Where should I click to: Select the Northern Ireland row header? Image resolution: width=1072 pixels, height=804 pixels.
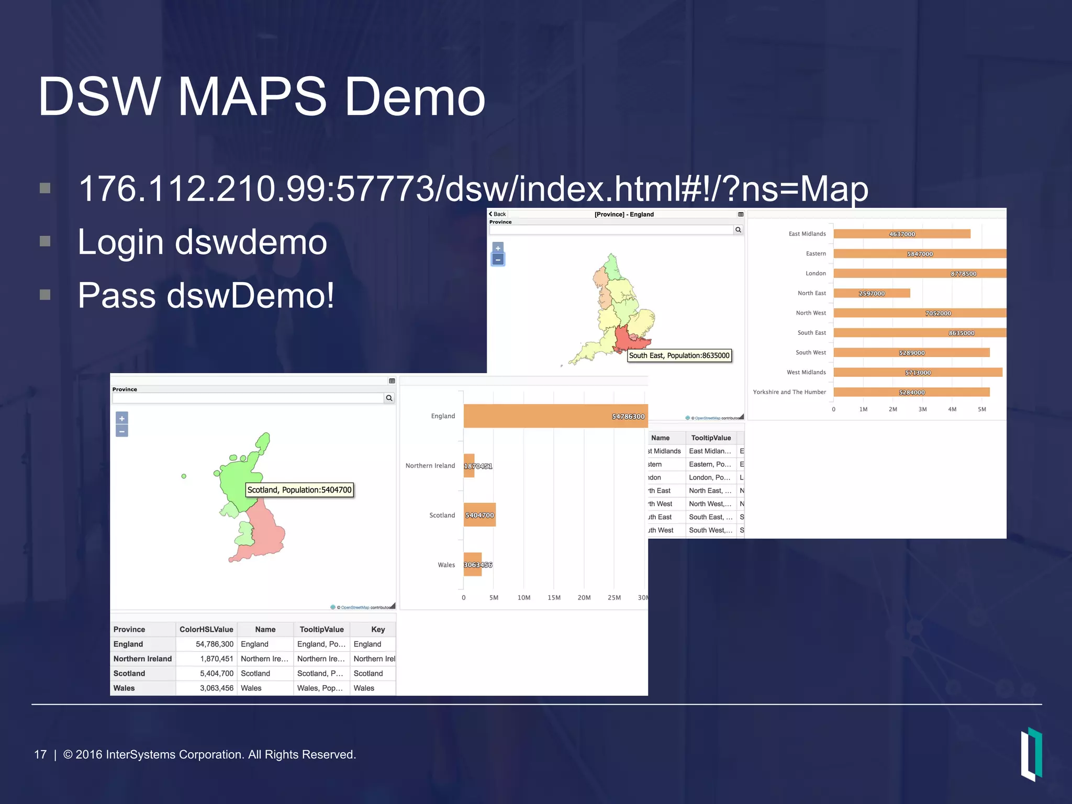tap(143, 659)
